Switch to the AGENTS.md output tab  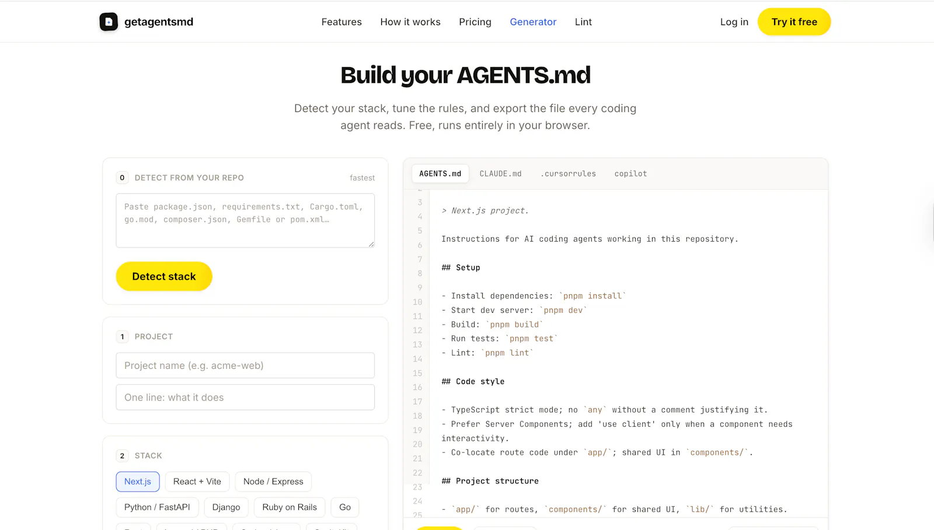(x=440, y=174)
